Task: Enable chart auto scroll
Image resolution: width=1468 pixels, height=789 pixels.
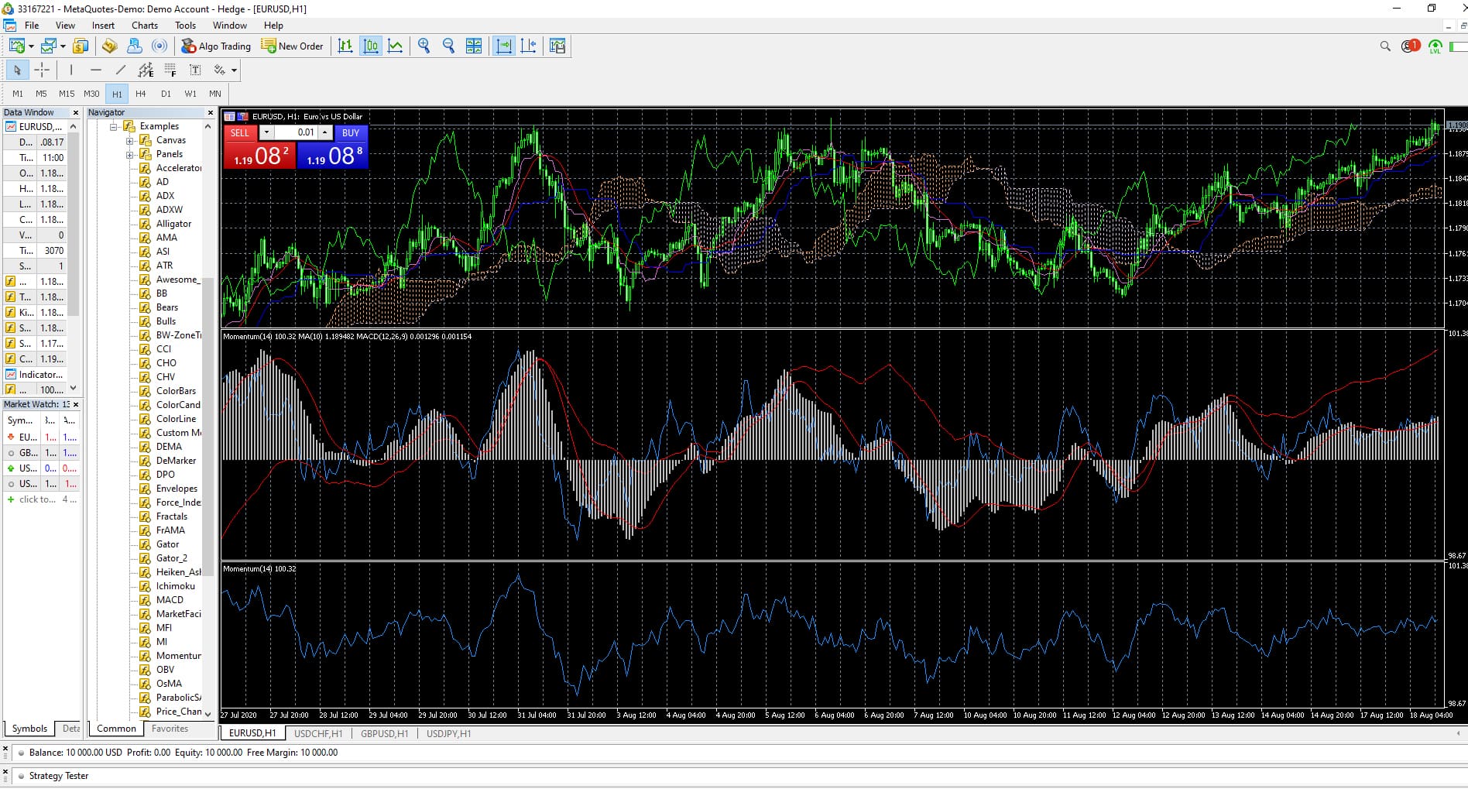Action: (x=504, y=46)
